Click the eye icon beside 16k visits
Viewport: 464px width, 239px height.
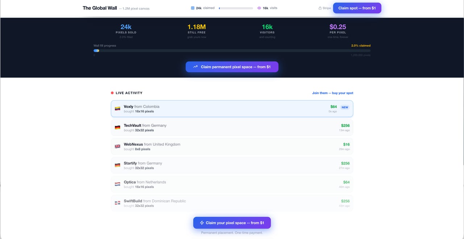[259, 8]
